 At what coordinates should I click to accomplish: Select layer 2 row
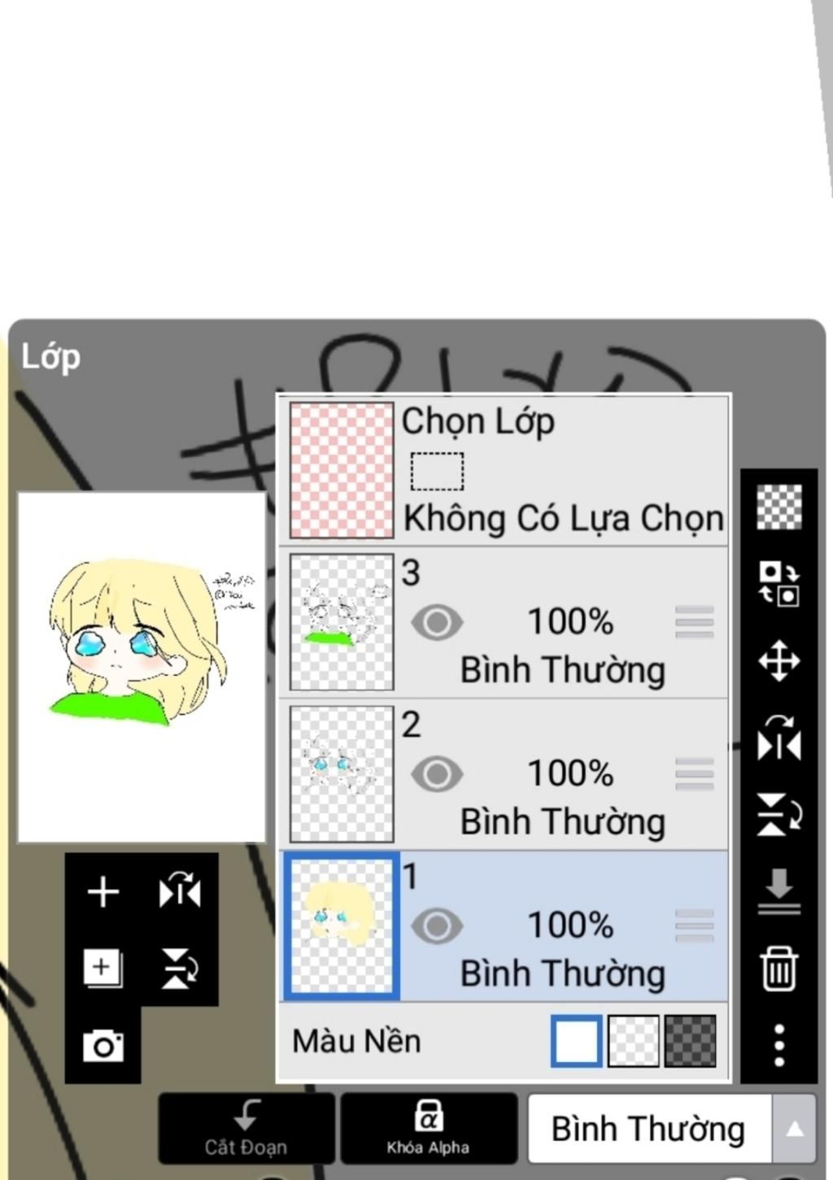[504, 774]
